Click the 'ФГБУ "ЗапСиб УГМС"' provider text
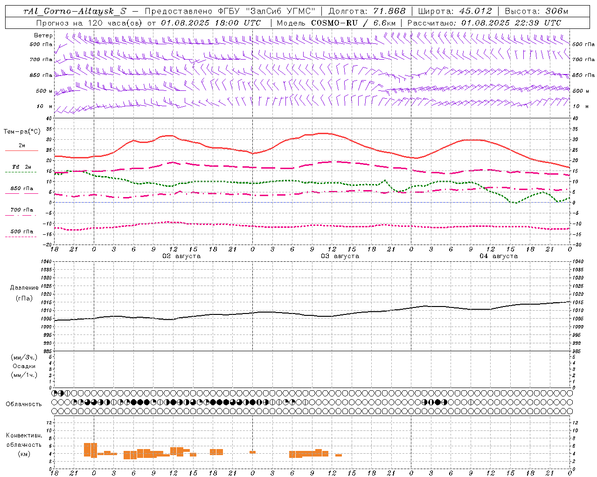Viewport: 597px width, 477px height. click(x=266, y=11)
